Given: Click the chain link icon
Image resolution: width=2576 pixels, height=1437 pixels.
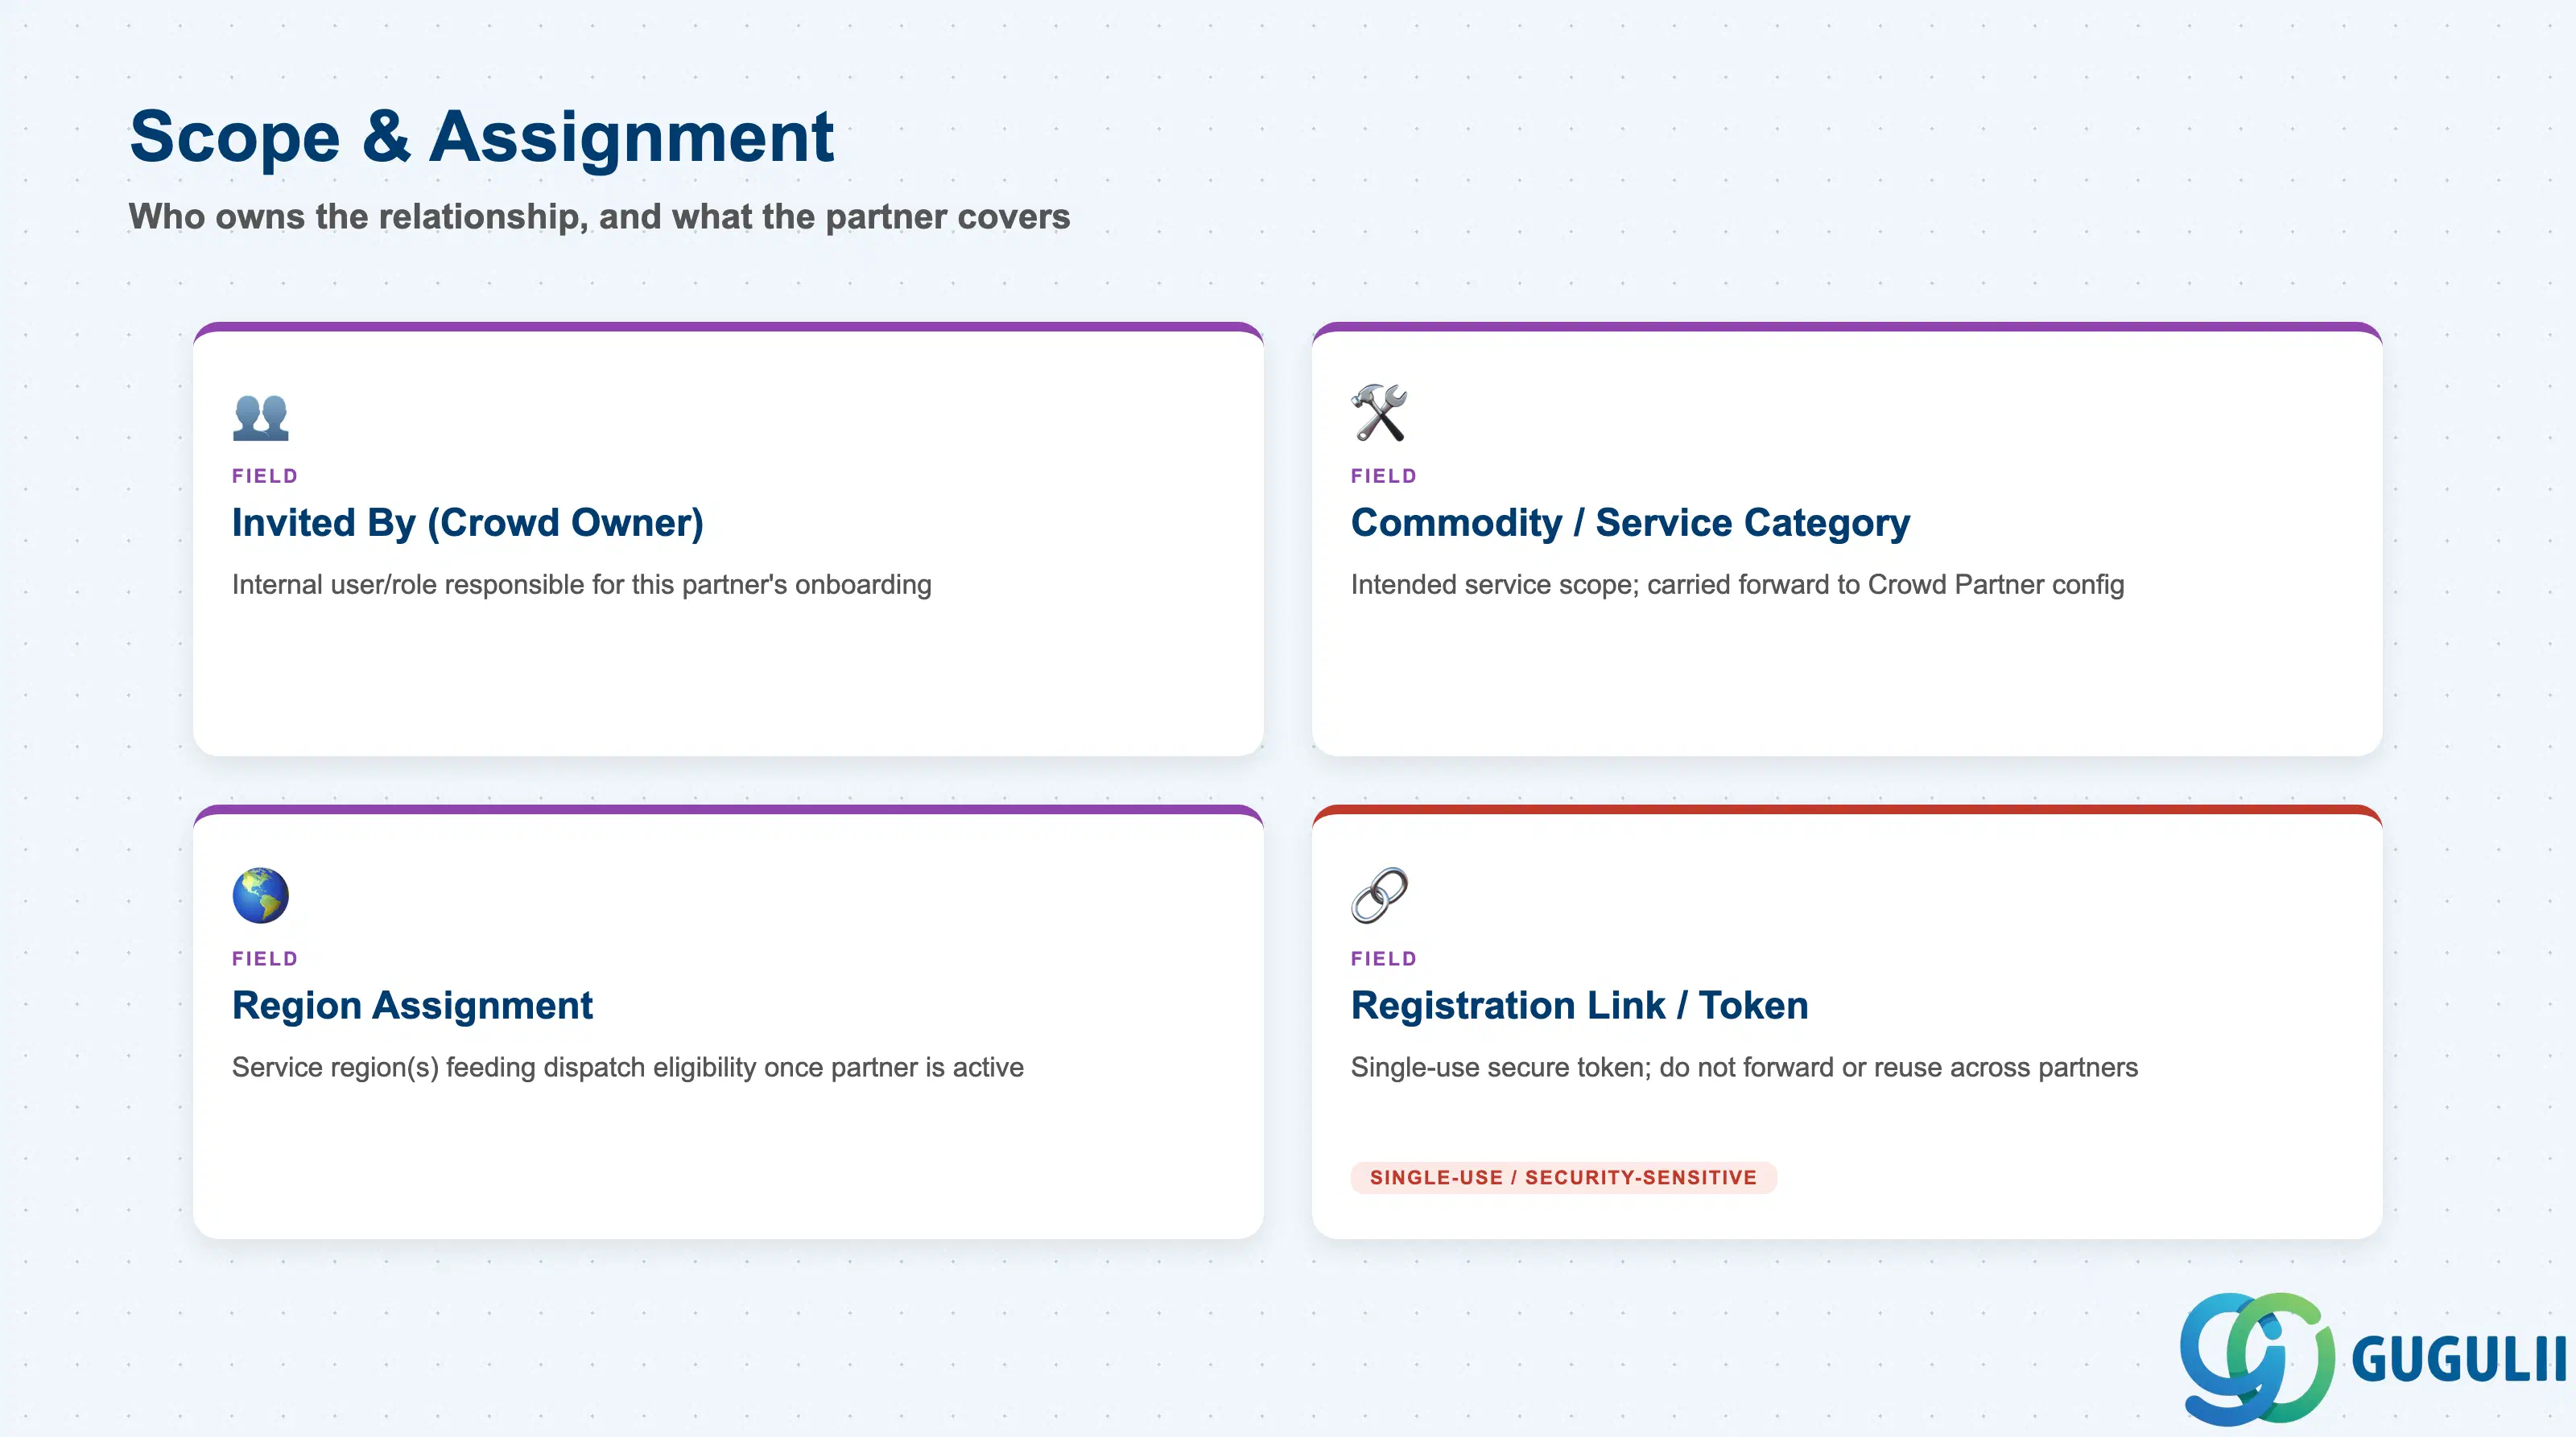Looking at the screenshot, I should [x=1379, y=895].
